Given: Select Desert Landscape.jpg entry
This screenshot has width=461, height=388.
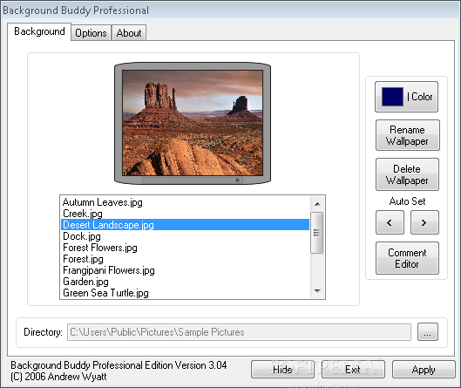Looking at the screenshot, I should pyautogui.click(x=186, y=225).
